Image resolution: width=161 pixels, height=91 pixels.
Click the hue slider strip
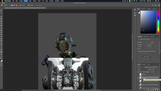158,22
